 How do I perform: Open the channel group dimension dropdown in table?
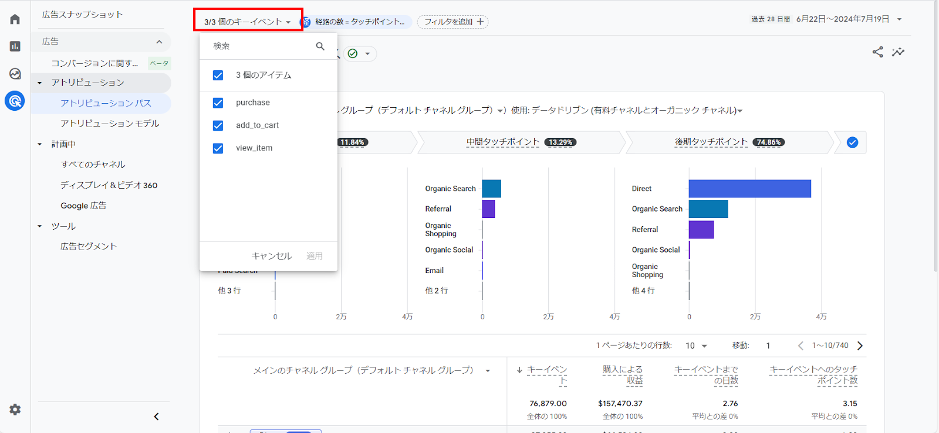point(488,370)
